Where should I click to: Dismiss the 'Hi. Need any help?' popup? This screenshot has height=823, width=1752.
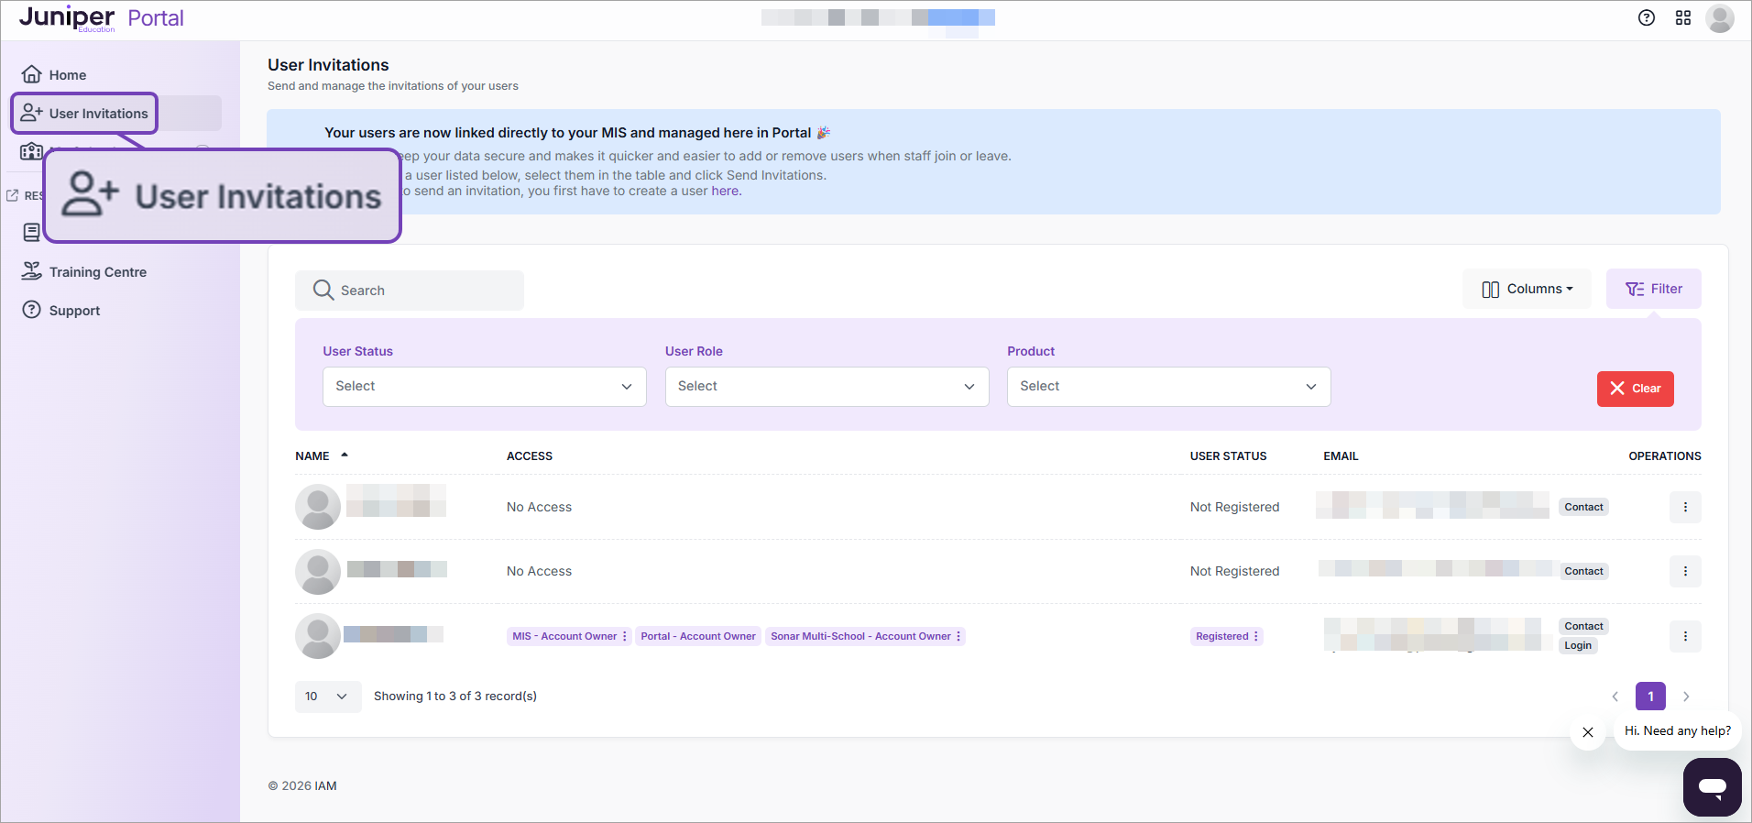(1588, 732)
